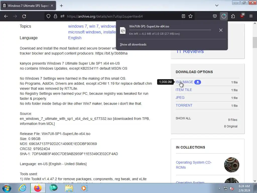
Task: Toggle reader view icon
Action: click(x=183, y=16)
